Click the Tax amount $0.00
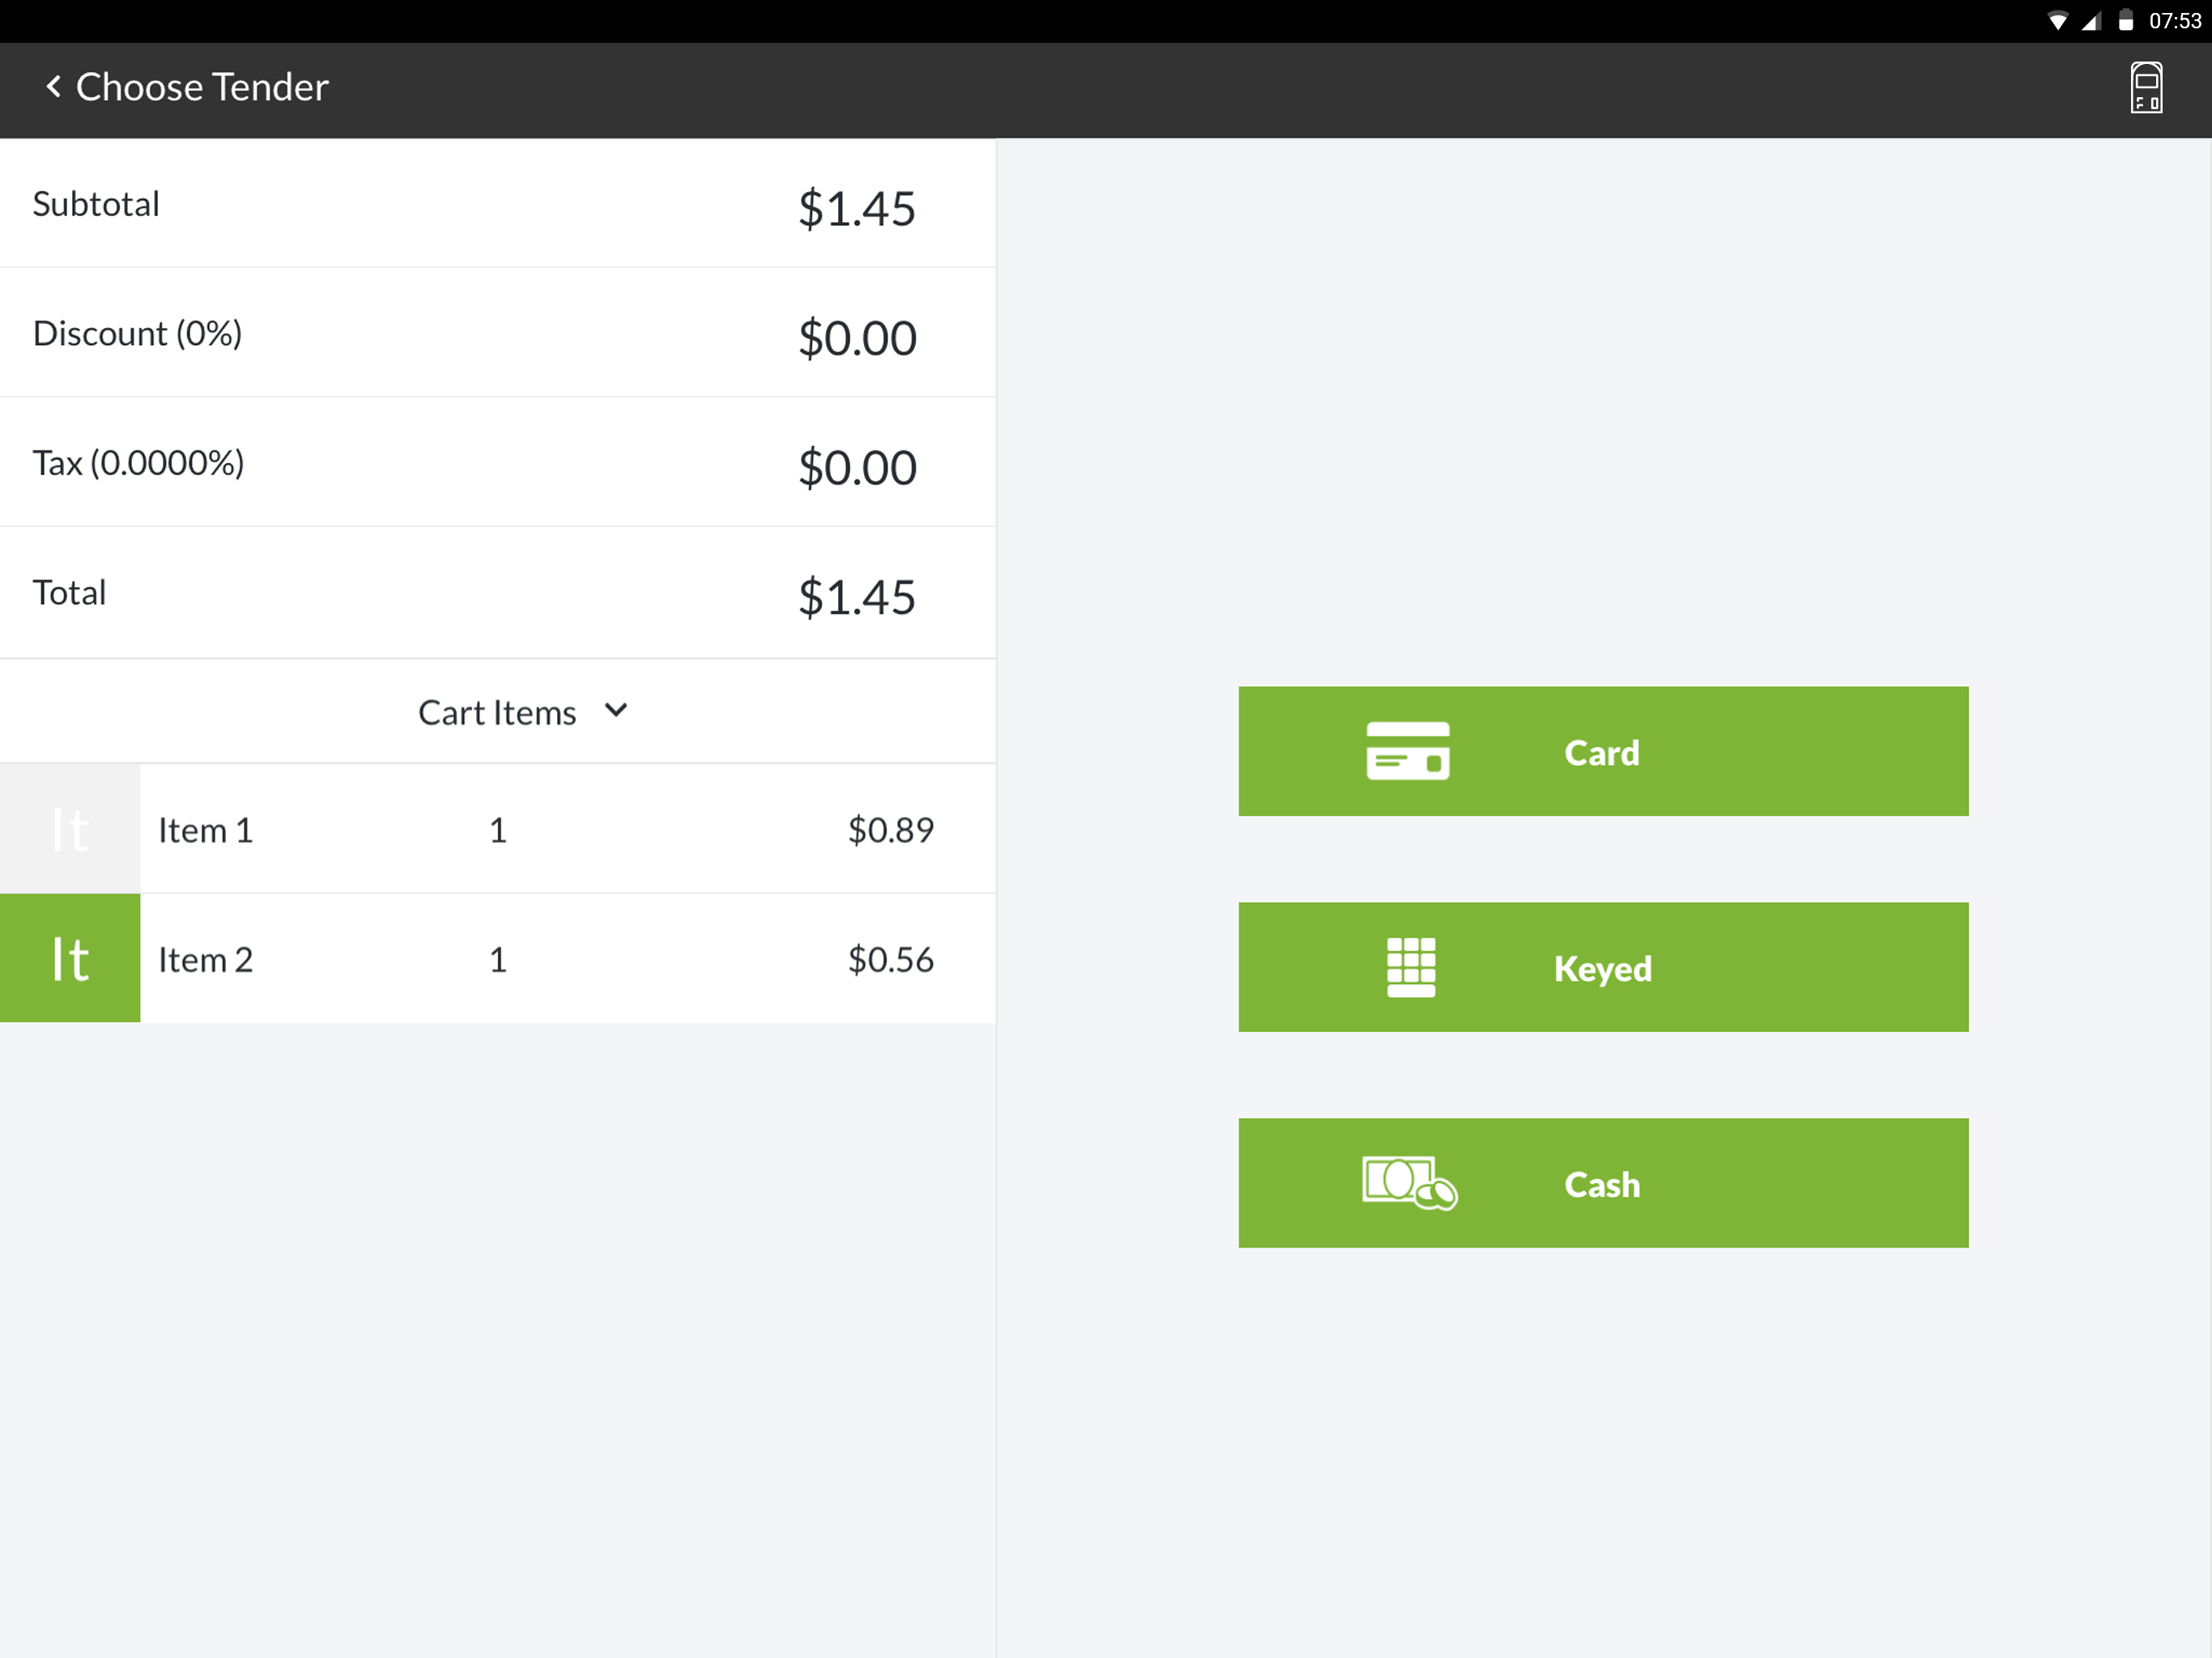This screenshot has width=2212, height=1658. pos(857,468)
